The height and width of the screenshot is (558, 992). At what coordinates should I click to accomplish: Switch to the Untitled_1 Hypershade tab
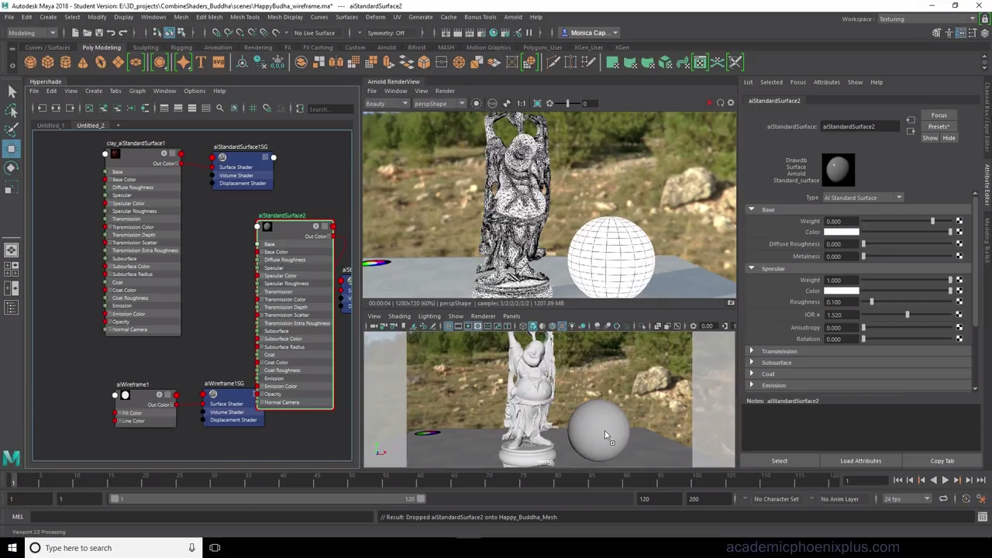(x=50, y=126)
